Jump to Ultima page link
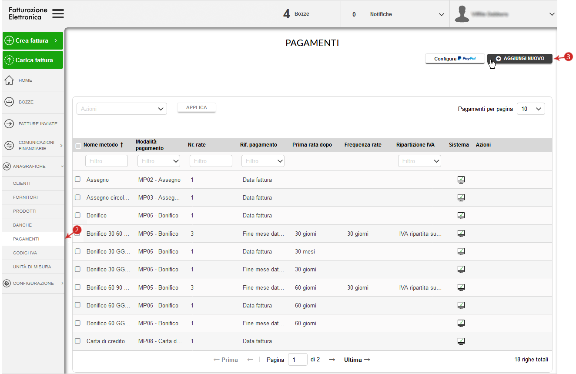Viewport: 576px width, 374px height. (357, 360)
